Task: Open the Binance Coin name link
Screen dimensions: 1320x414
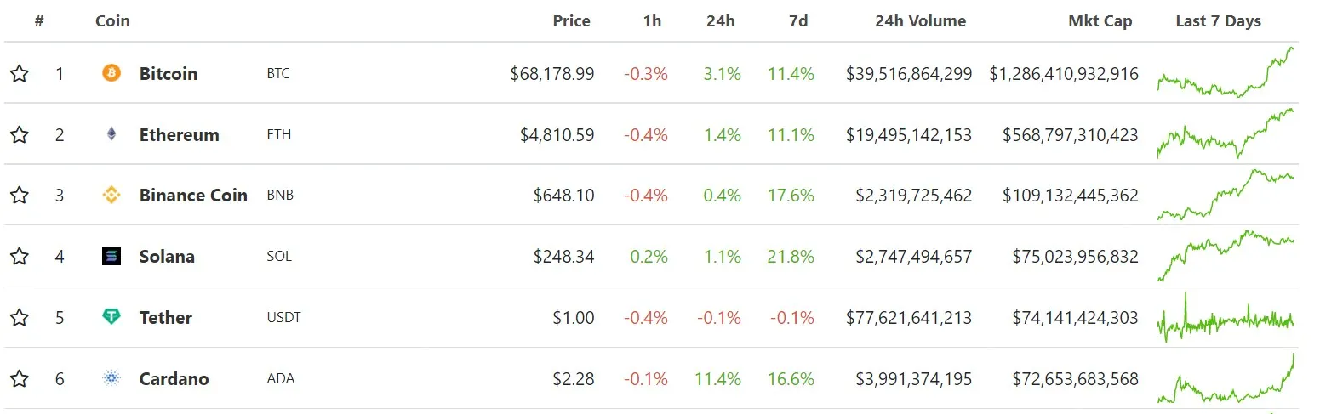Action: pos(193,196)
